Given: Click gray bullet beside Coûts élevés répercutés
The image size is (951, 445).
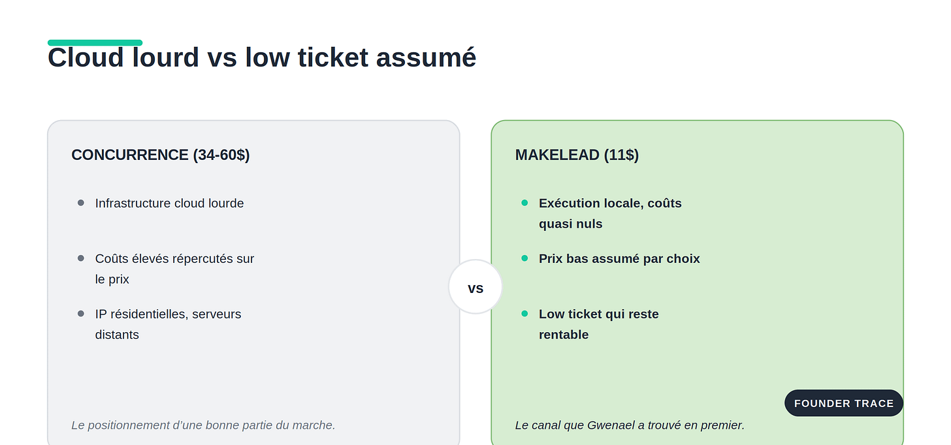Looking at the screenshot, I should (81, 258).
